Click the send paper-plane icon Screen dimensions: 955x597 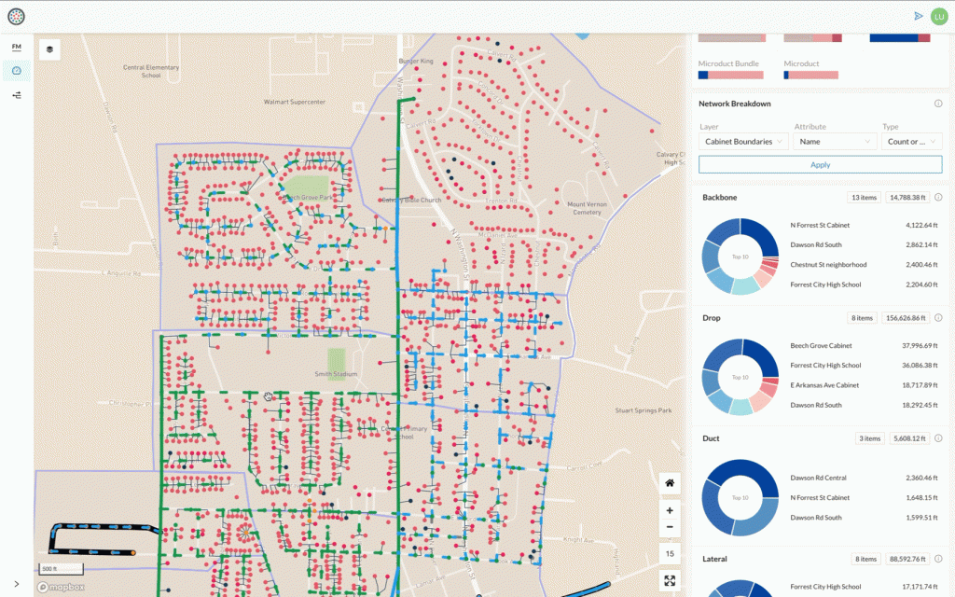coord(919,17)
